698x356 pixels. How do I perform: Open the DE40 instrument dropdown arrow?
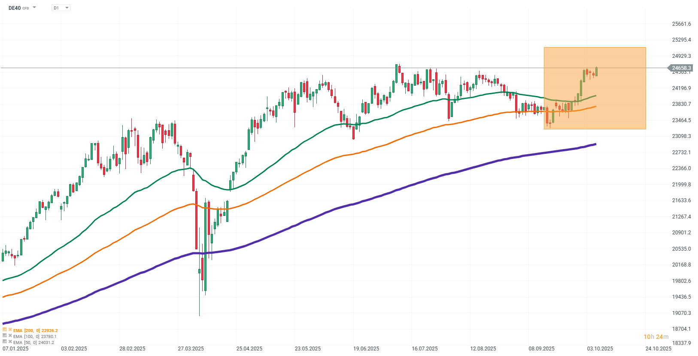pyautogui.click(x=34, y=8)
